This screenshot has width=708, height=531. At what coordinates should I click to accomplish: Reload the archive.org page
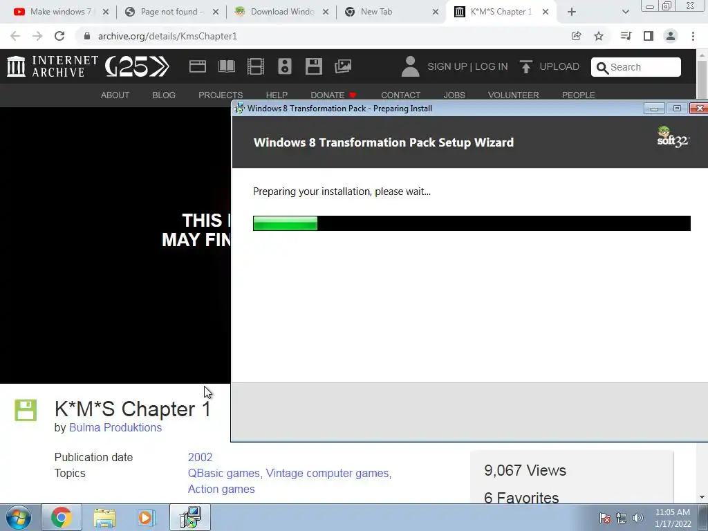pyautogui.click(x=59, y=36)
